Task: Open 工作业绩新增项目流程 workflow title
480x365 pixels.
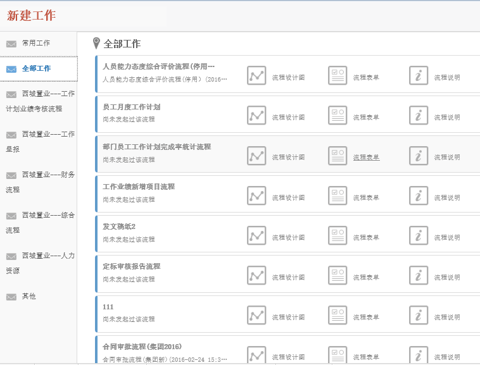Action: coord(139,187)
